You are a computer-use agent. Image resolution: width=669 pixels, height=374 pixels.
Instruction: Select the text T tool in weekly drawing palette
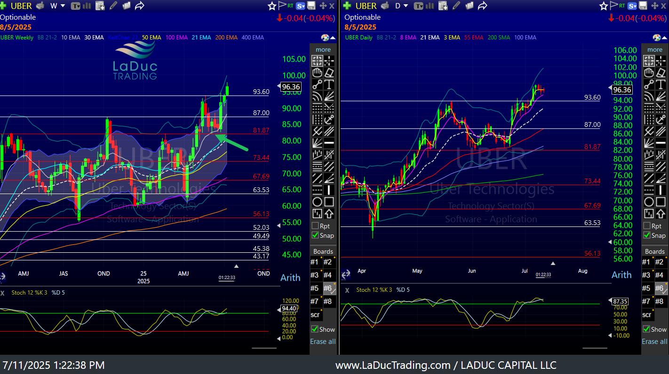(x=329, y=84)
